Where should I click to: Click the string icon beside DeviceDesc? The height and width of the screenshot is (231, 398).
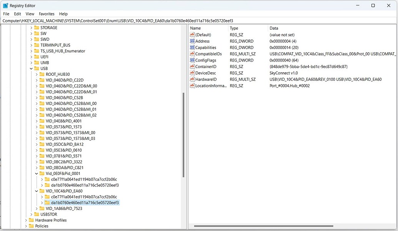192,73
